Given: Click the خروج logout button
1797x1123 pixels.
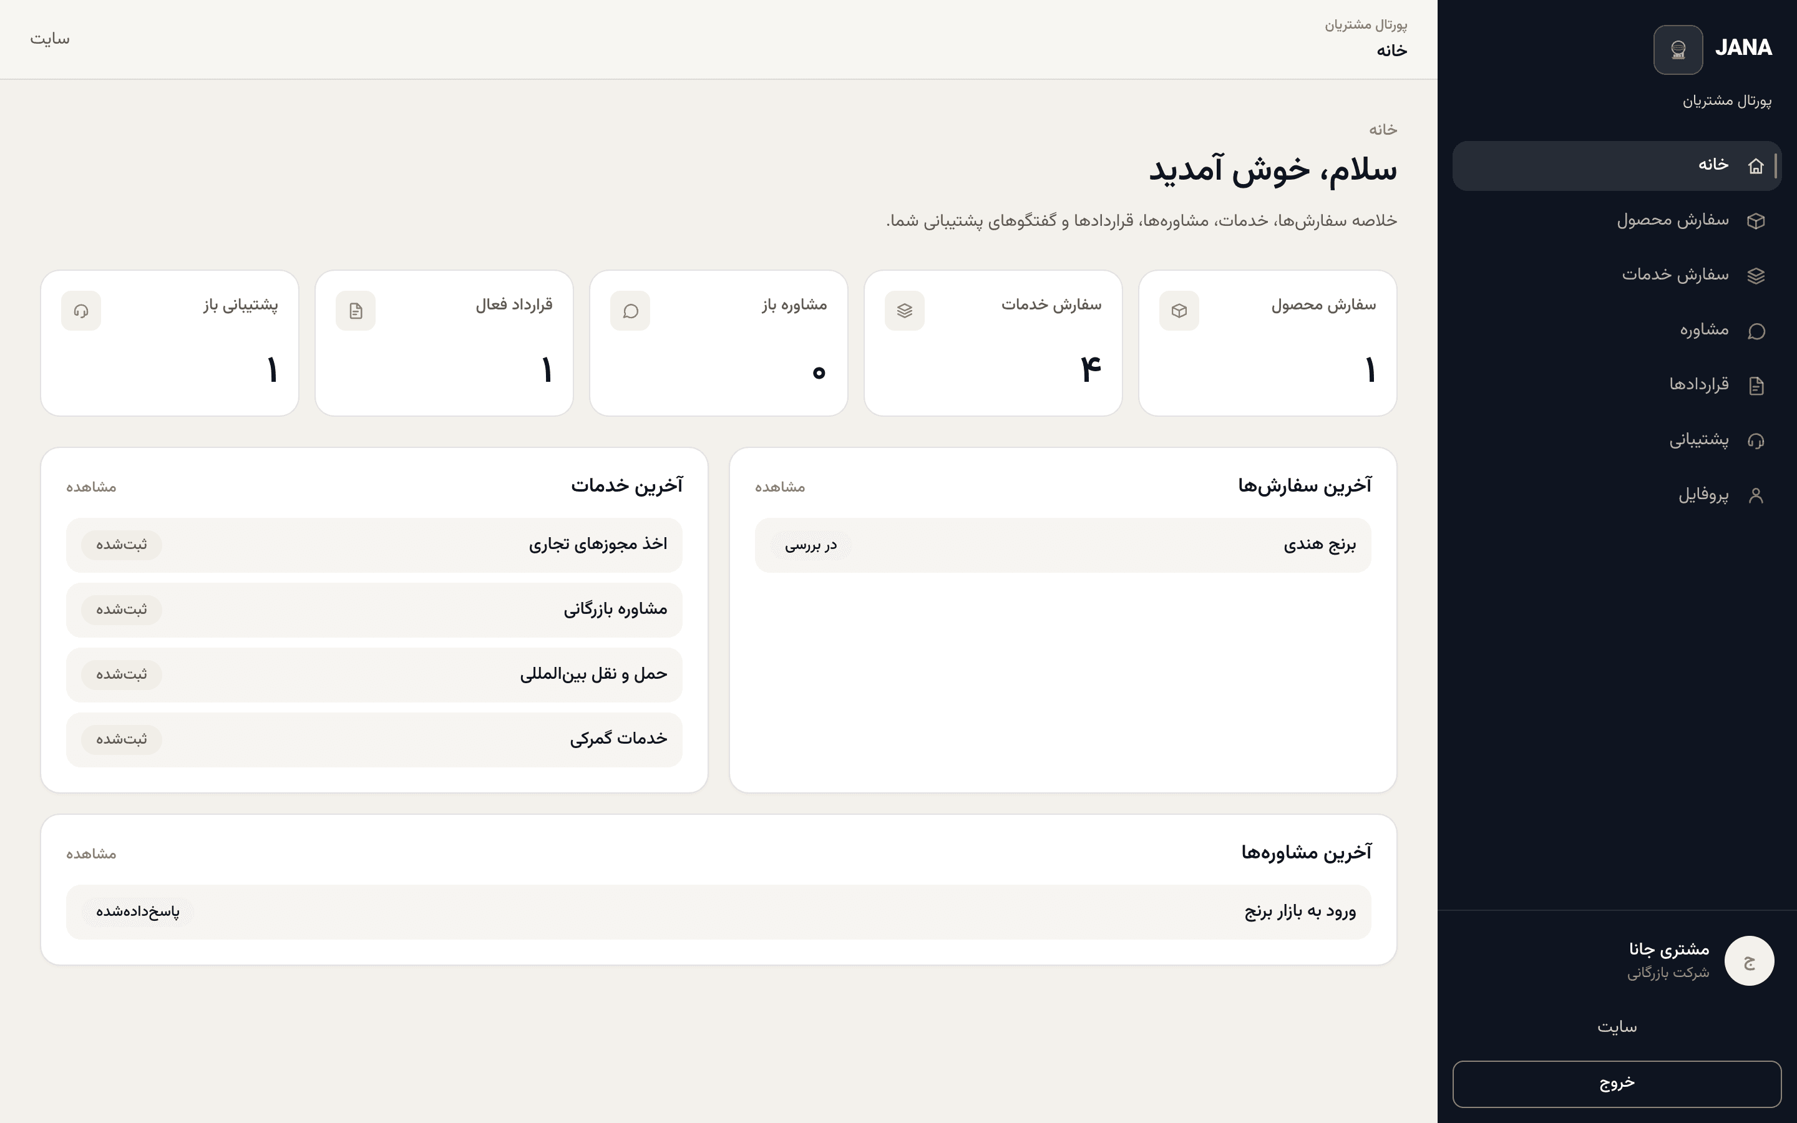Looking at the screenshot, I should 1617,1084.
